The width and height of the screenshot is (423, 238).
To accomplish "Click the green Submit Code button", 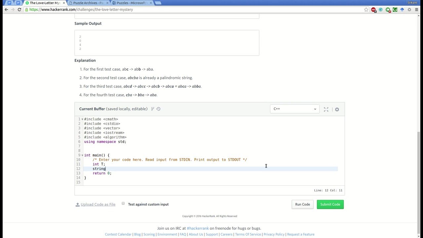I will (330, 204).
